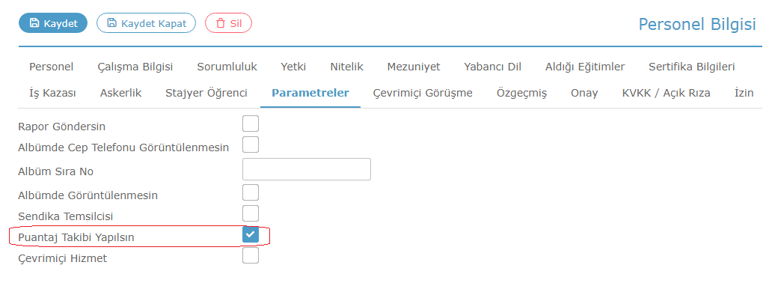Open the İş Kazası tab
The image size is (778, 283).
(52, 93)
